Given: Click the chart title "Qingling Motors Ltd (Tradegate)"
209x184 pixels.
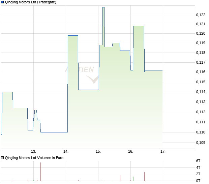Looking at the screenshot, I should pos(31,2).
